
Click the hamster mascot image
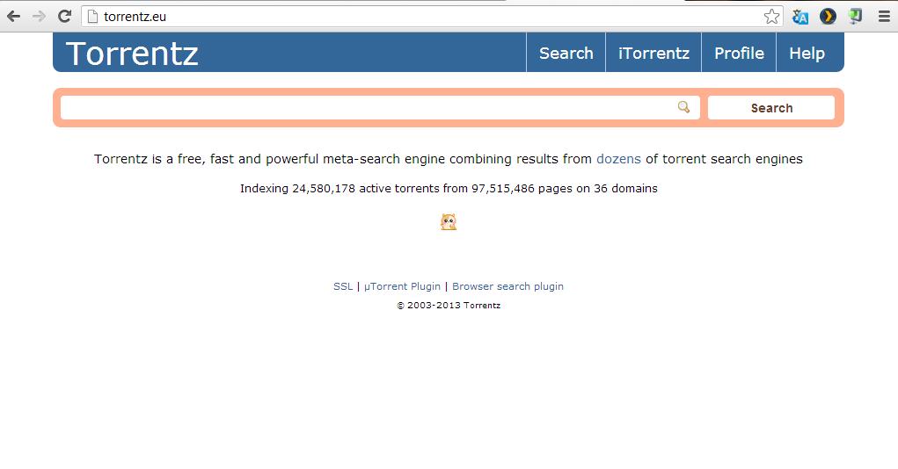[x=449, y=222]
